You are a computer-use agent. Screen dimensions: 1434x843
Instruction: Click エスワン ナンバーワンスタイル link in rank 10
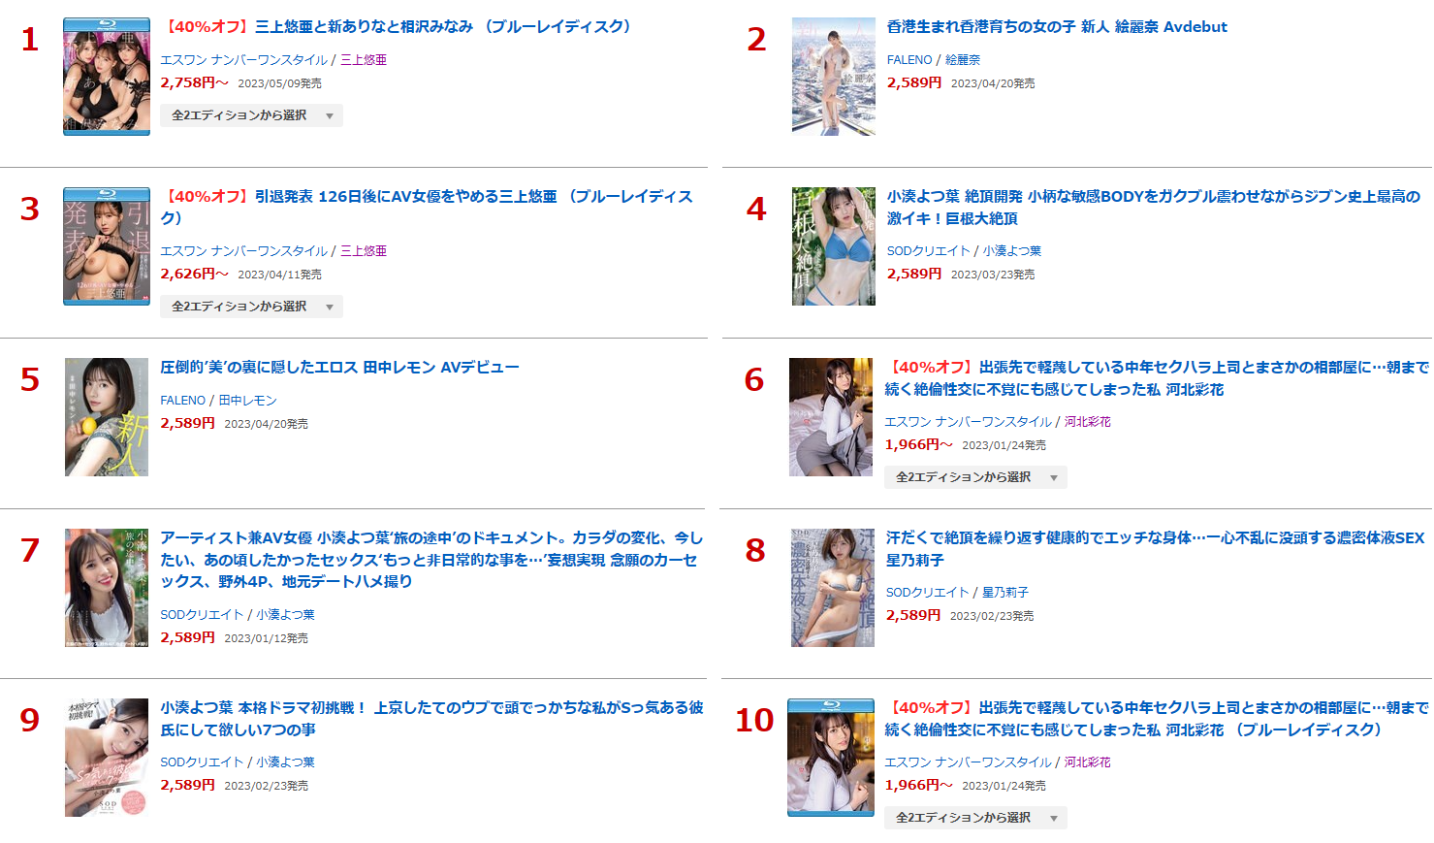pos(968,762)
